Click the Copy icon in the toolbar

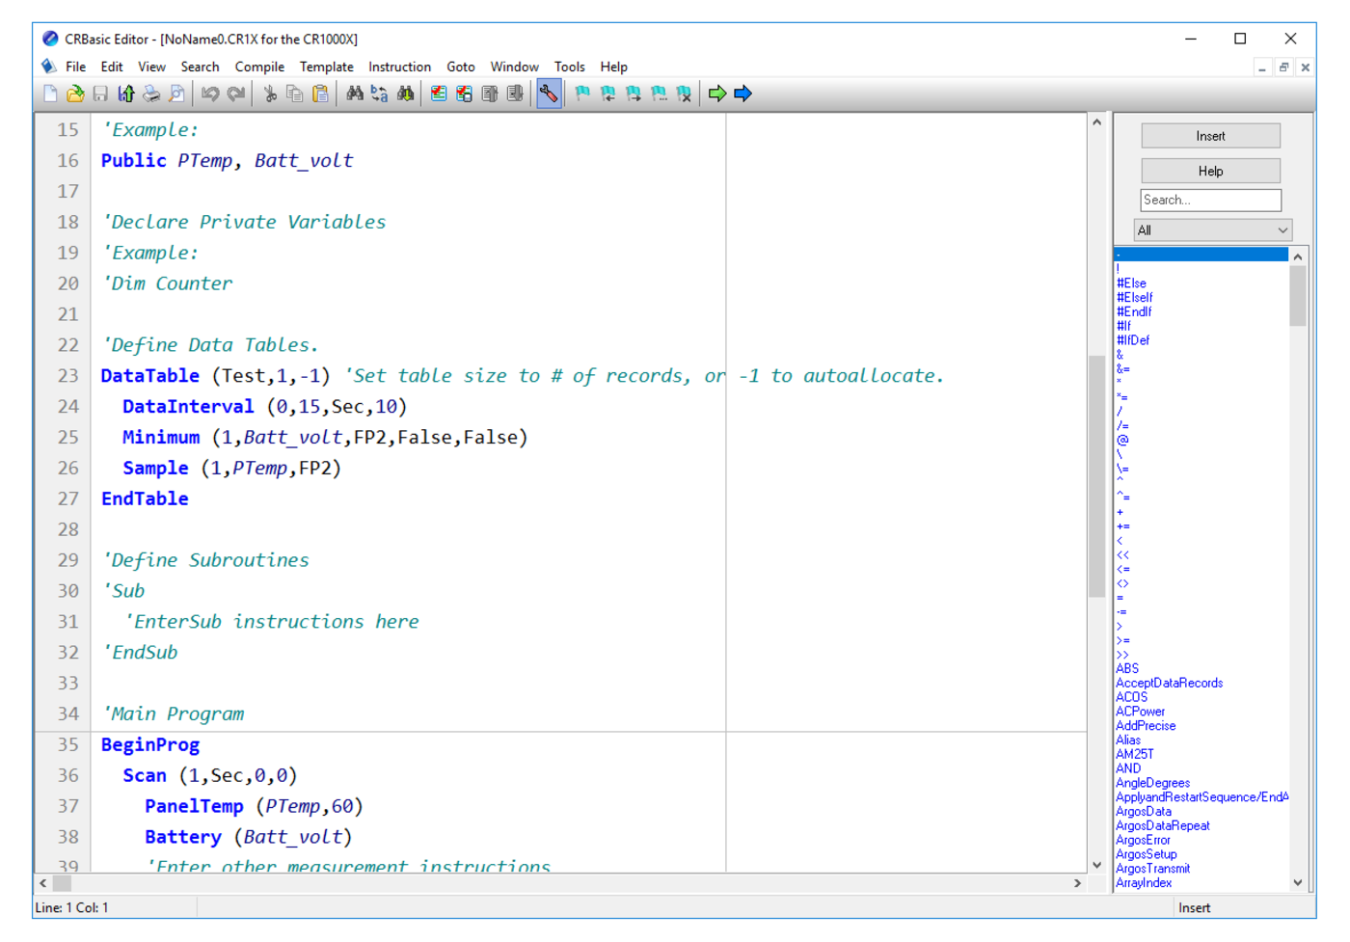click(295, 94)
